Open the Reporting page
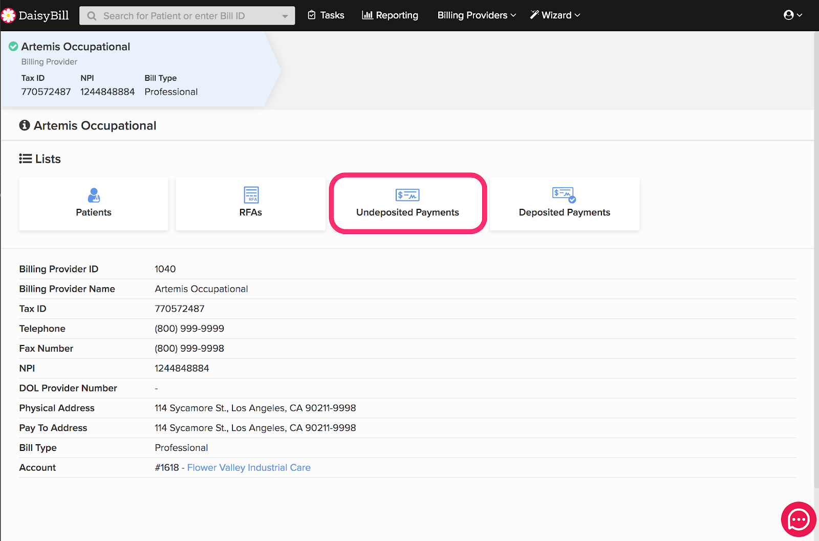 [390, 15]
